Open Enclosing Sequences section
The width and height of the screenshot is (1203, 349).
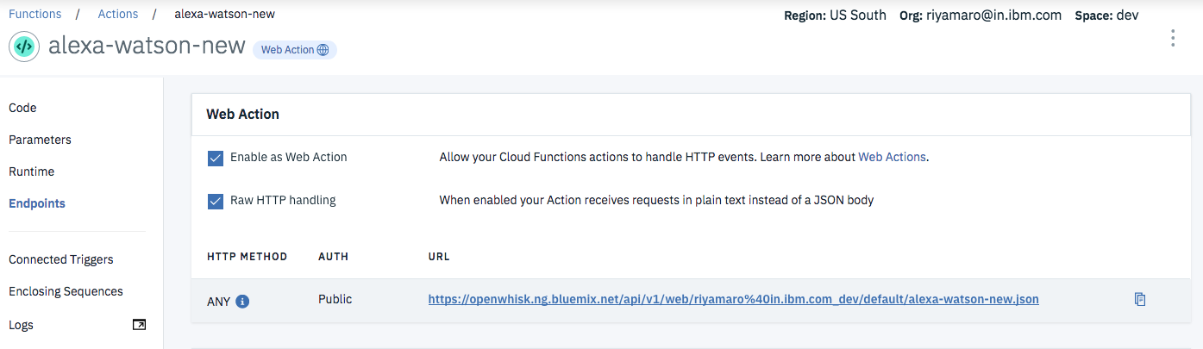pos(66,291)
